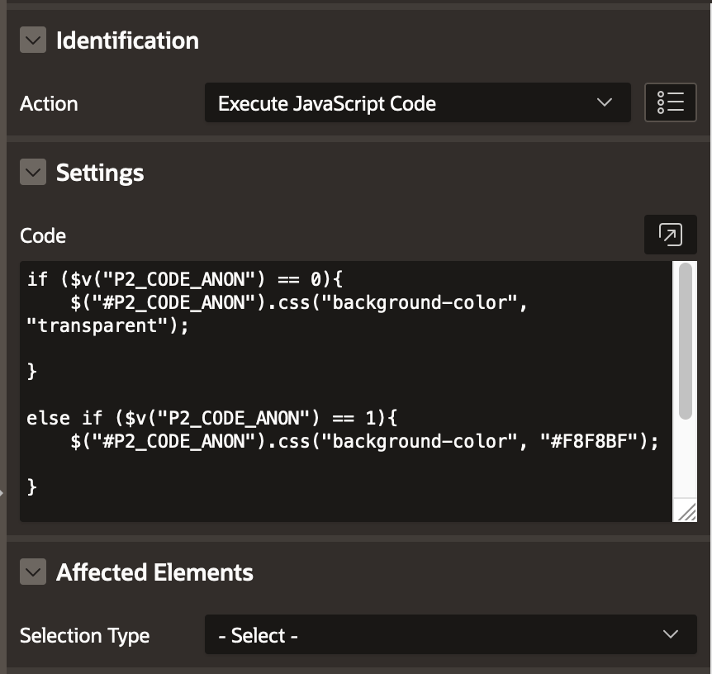Collapse the Settings section

(x=33, y=172)
